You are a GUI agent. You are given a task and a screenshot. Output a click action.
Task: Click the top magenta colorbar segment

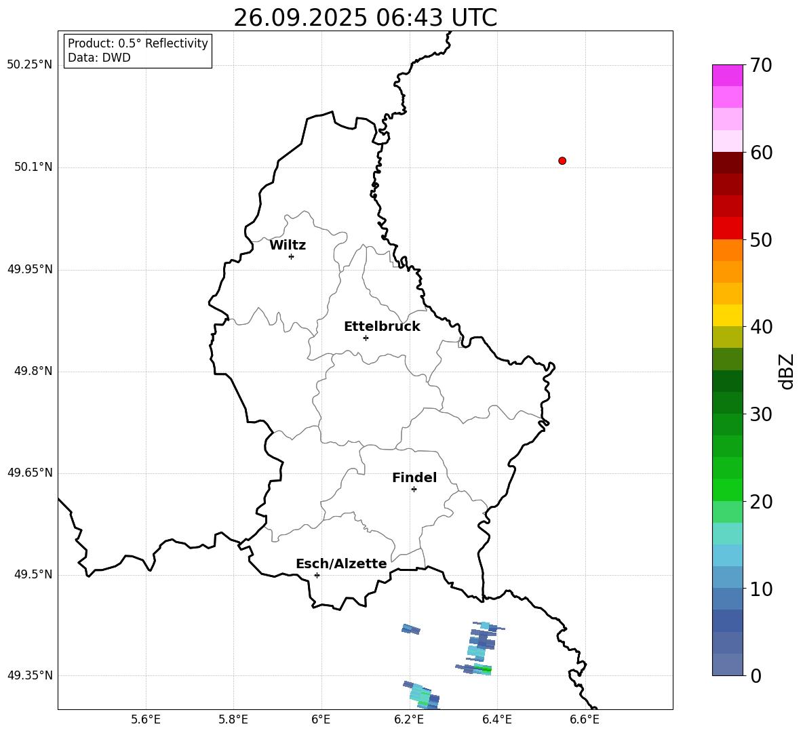click(727, 75)
